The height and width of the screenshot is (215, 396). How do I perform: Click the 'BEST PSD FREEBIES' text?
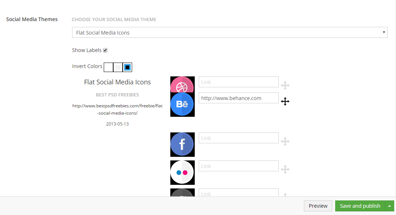[118, 95]
